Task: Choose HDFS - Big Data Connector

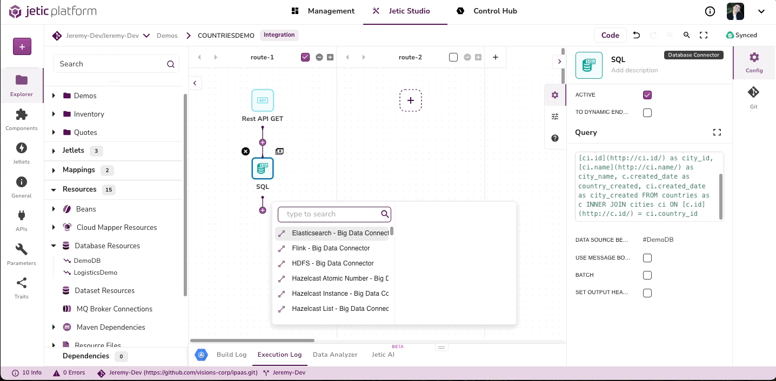Action: (332, 263)
